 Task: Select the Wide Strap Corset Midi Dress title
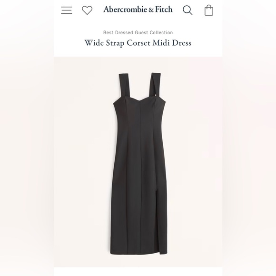pos(138,43)
